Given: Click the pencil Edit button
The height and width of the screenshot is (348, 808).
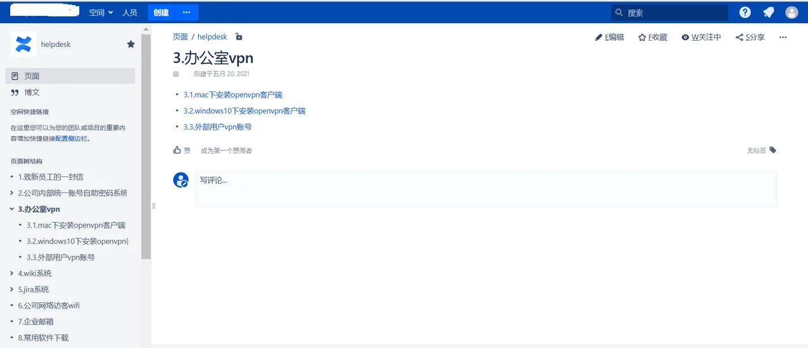Looking at the screenshot, I should [609, 37].
